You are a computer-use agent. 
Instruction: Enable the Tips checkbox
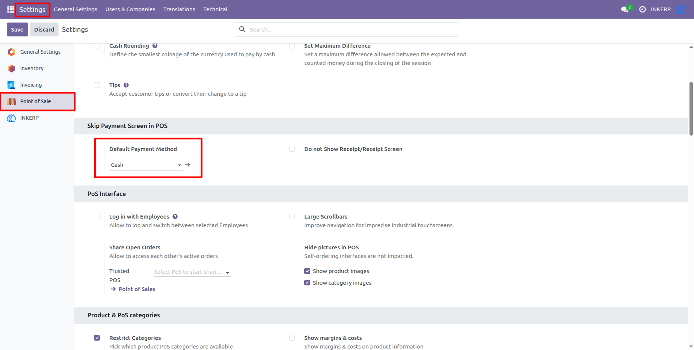pos(97,85)
